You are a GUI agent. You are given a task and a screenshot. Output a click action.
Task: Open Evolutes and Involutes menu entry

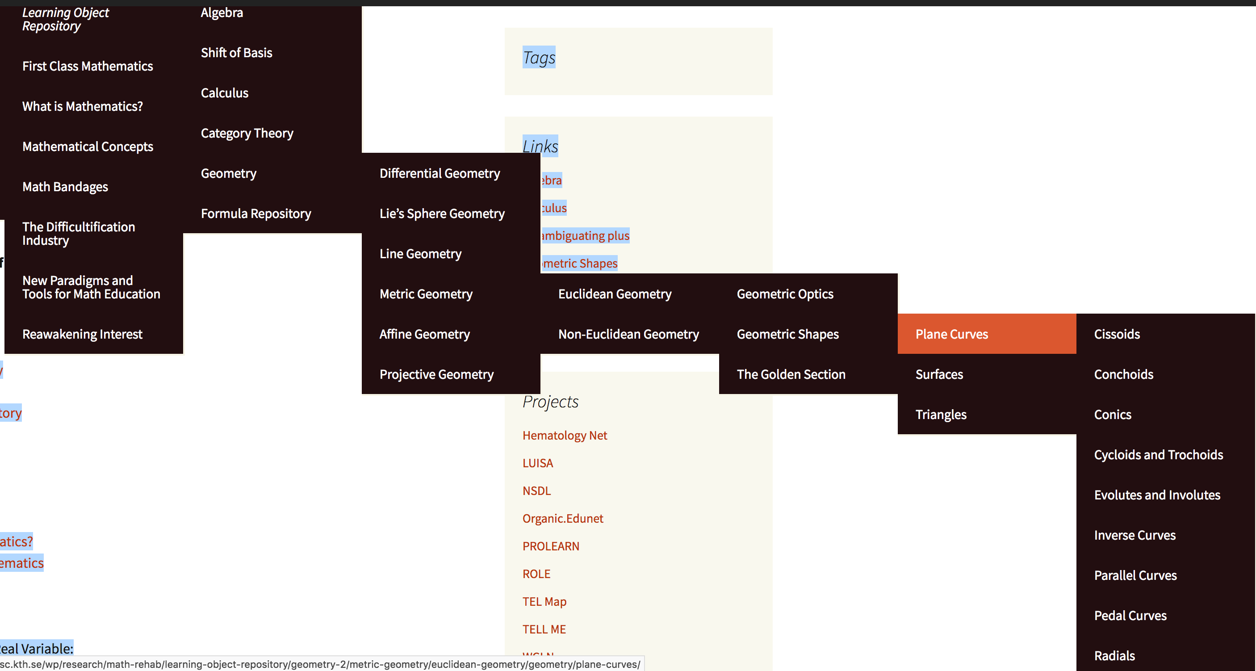click(1156, 495)
